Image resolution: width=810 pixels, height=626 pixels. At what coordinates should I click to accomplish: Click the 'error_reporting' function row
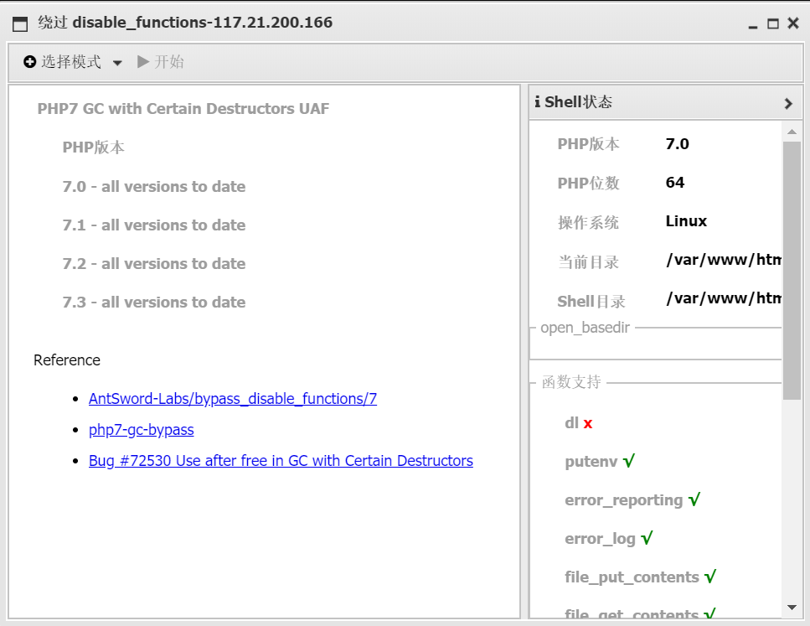coord(632,499)
